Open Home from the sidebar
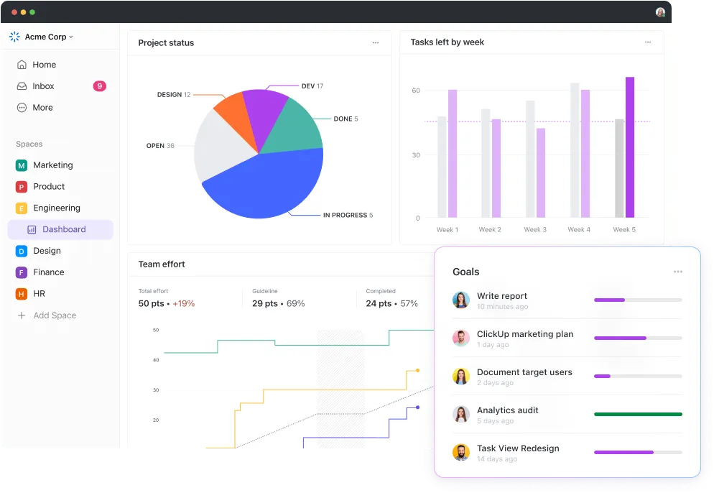The height and width of the screenshot is (498, 719). (36, 65)
